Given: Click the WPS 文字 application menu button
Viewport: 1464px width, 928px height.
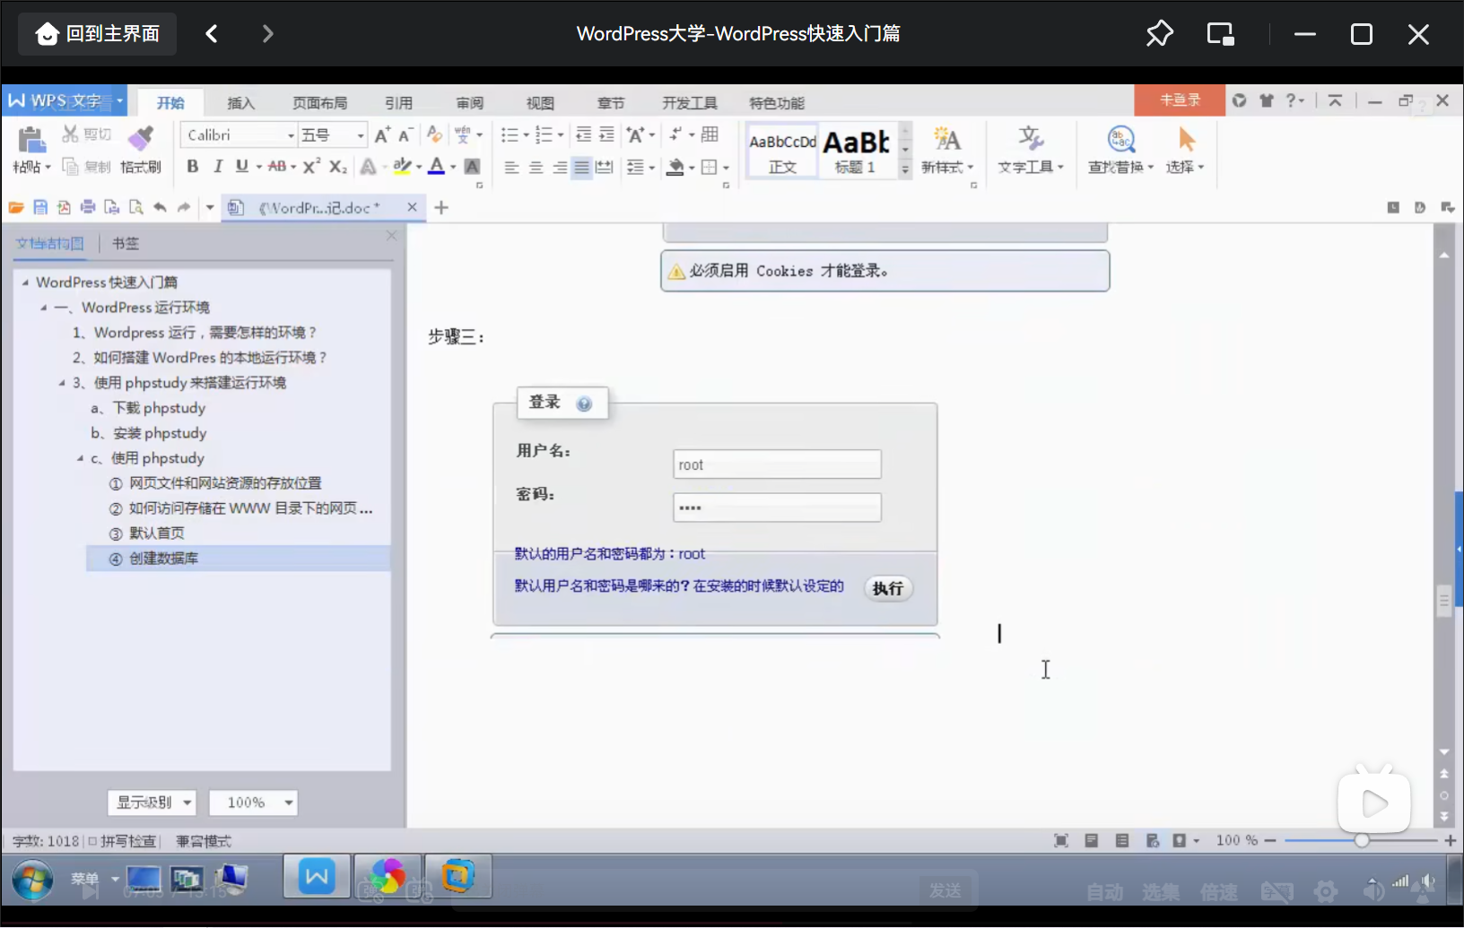Looking at the screenshot, I should [65, 100].
